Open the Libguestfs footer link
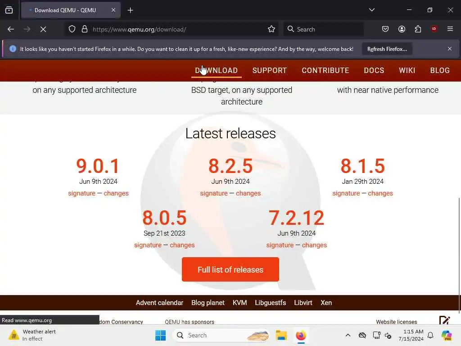 270,303
